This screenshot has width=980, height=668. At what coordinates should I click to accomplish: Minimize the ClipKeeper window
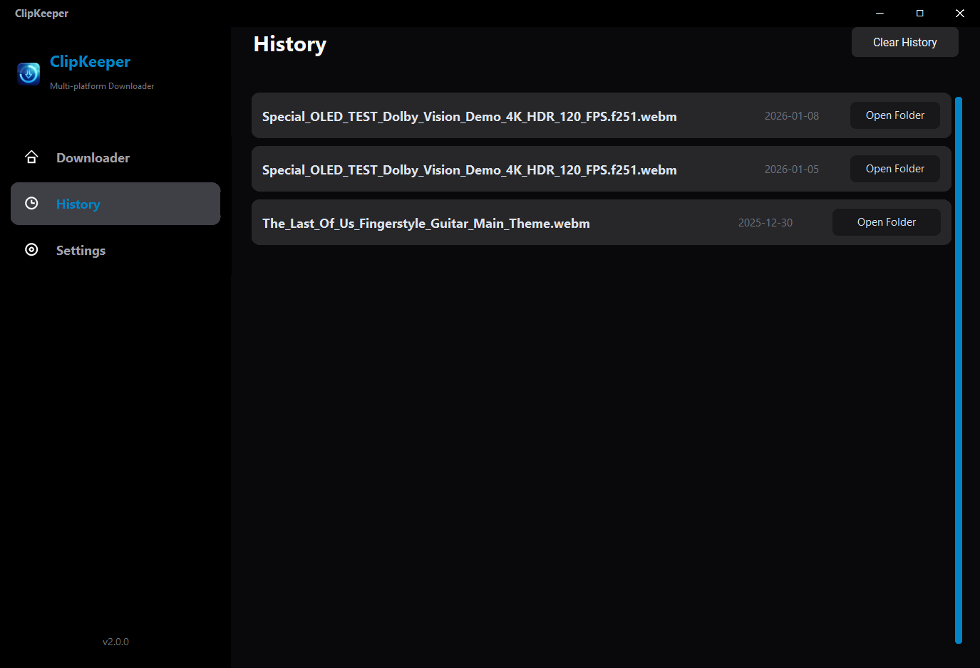pos(880,14)
